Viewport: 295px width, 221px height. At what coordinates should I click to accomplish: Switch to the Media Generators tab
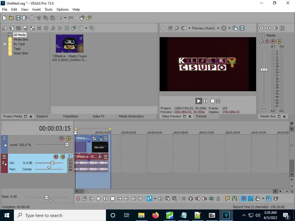click(131, 116)
